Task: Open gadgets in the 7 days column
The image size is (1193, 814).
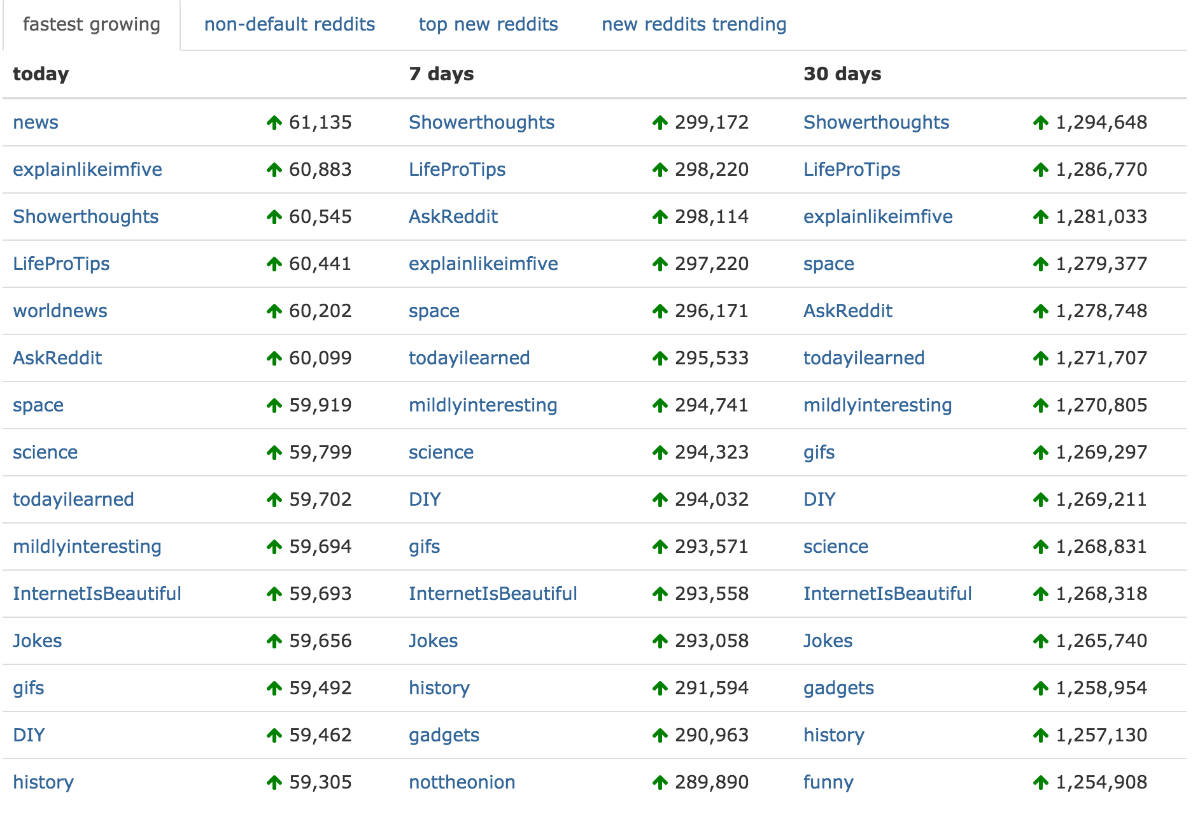Action: pyautogui.click(x=444, y=735)
